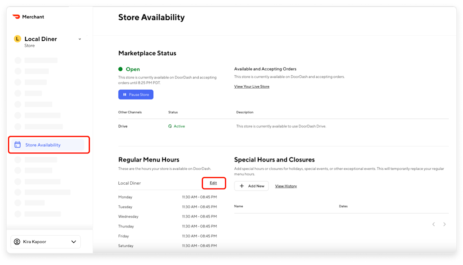Expand the Local Diner store switcher chevron
463x265 pixels.
(x=80, y=39)
